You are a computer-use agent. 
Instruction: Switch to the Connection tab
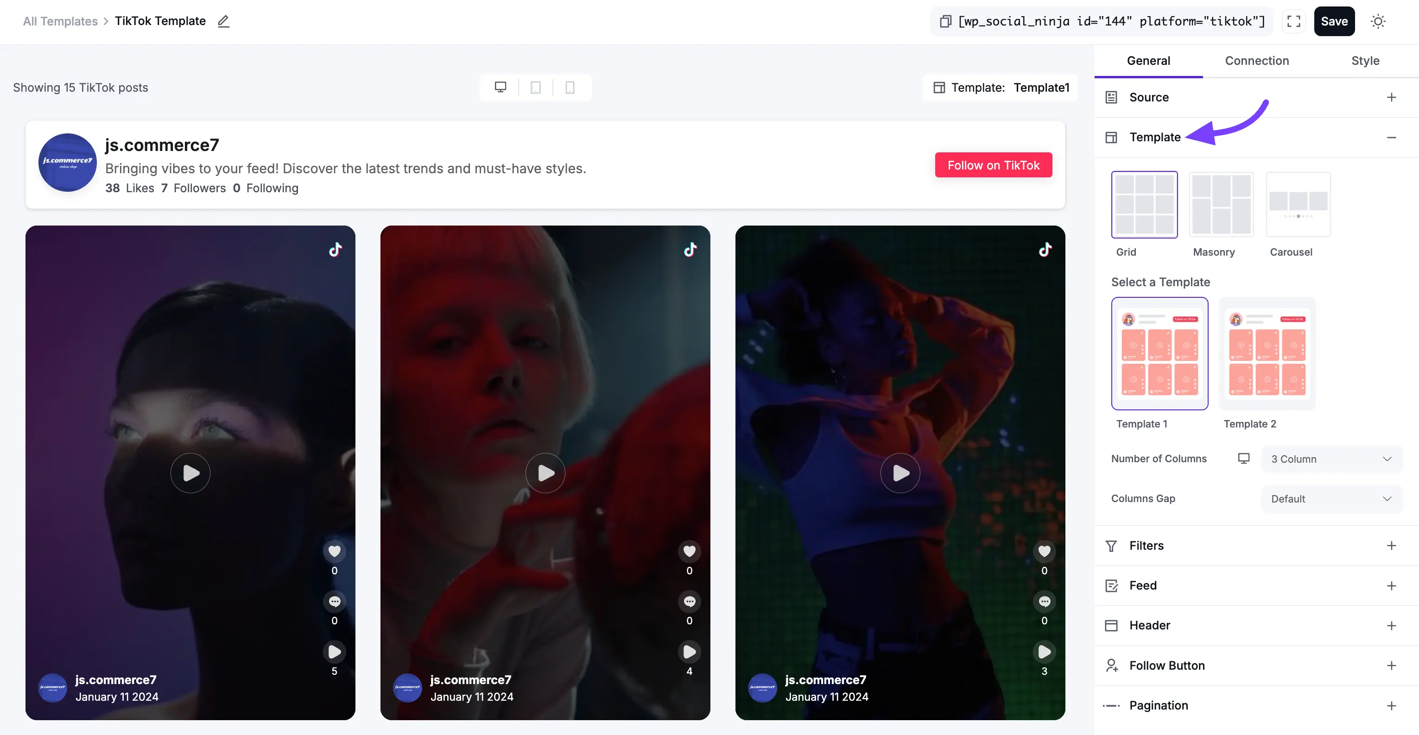pyautogui.click(x=1256, y=61)
